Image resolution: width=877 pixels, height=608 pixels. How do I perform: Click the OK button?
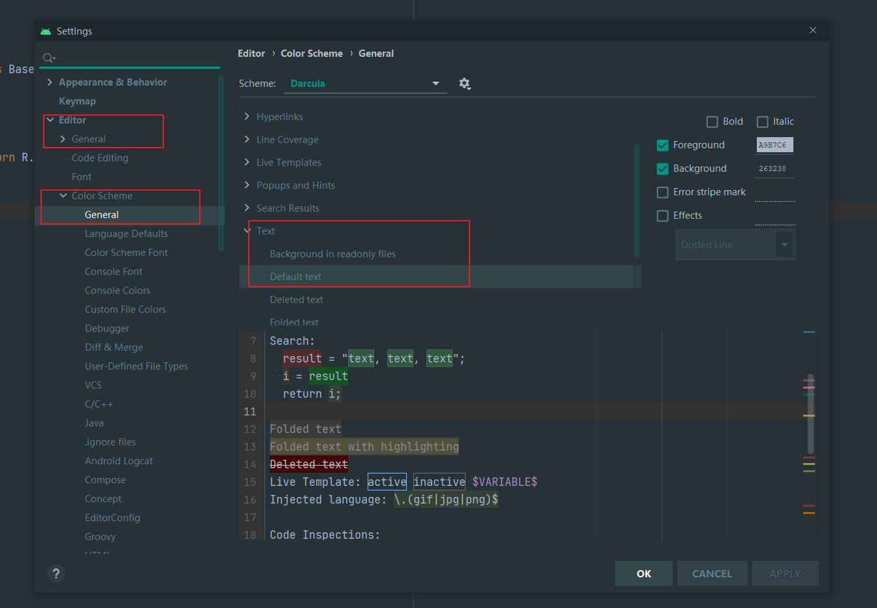643,573
